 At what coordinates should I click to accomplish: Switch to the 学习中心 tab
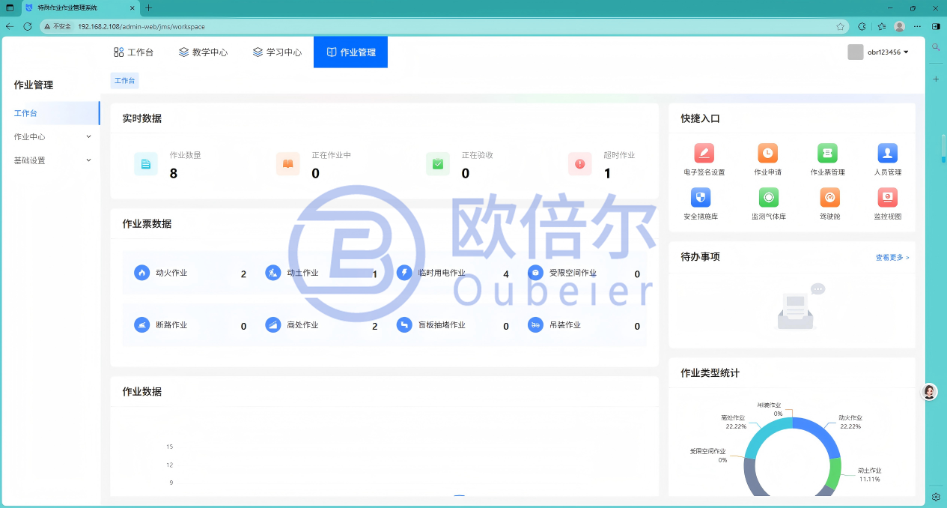(277, 52)
